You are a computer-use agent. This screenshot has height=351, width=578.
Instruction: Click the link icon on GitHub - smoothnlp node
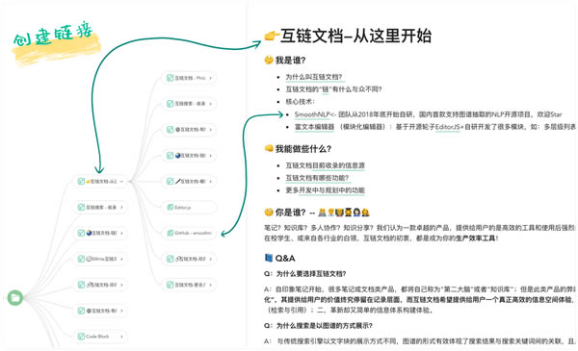(x=170, y=233)
